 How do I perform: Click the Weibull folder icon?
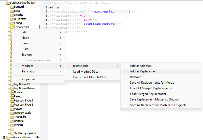pyautogui.click(x=12, y=125)
